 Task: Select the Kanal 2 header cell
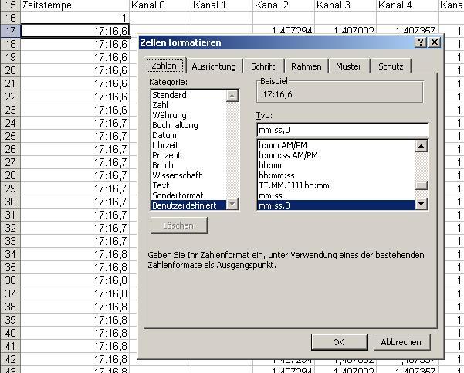[283, 5]
